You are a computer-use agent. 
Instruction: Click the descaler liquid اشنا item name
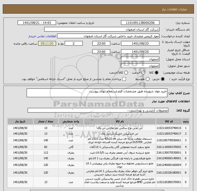pyautogui.click(x=120, y=173)
